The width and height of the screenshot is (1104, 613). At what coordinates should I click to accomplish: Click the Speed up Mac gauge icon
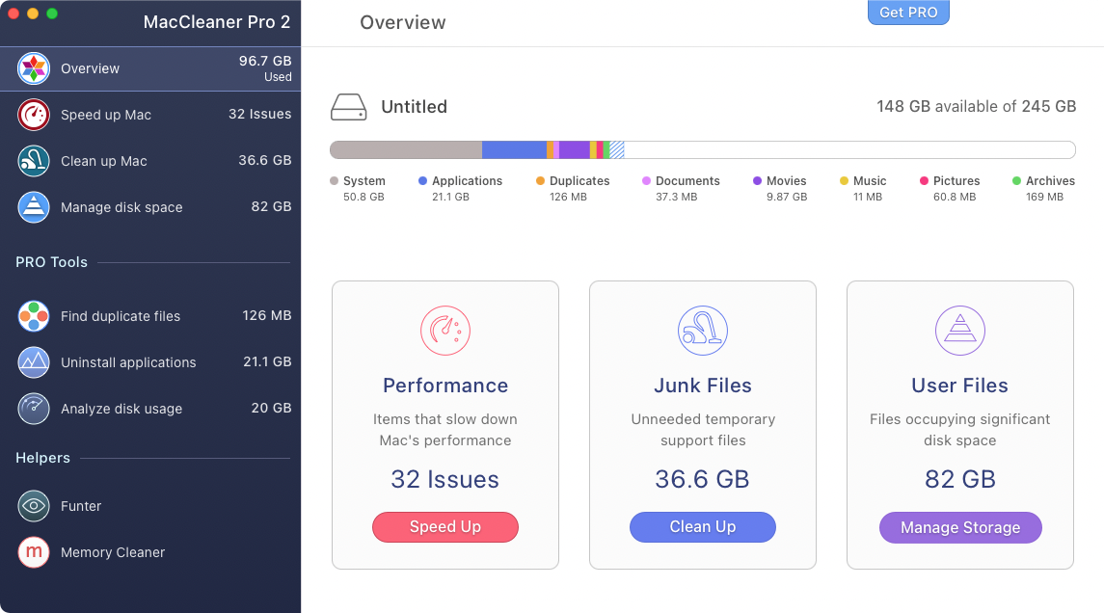34,115
